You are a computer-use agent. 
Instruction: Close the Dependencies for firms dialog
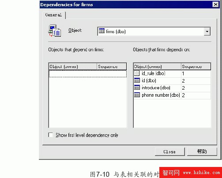point(215,4)
